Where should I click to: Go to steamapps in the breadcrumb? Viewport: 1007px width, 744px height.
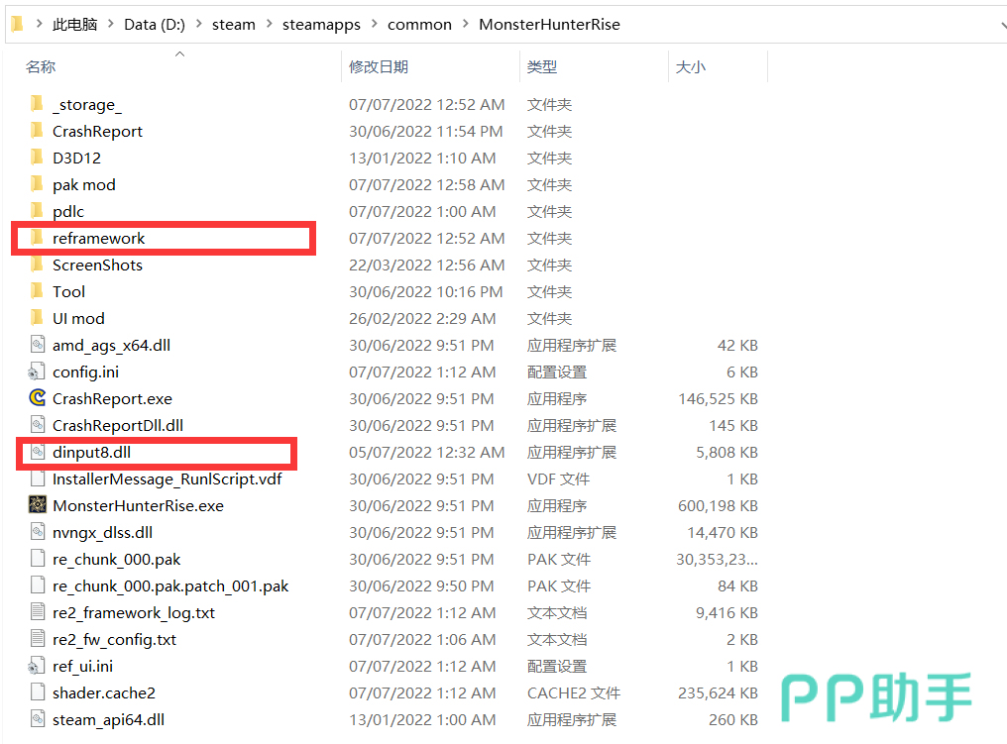[321, 25]
